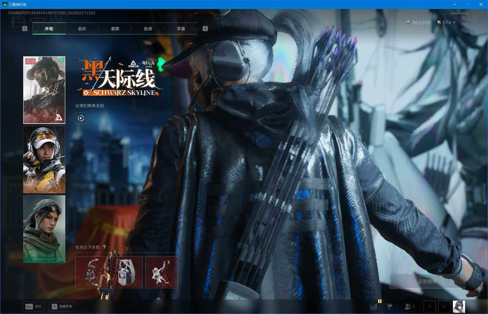Screen dimensions: 488x314
Task: Open the 手表 tab
Action: pos(181,29)
